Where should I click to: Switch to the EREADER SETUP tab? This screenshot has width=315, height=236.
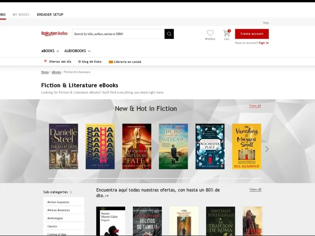tap(50, 15)
